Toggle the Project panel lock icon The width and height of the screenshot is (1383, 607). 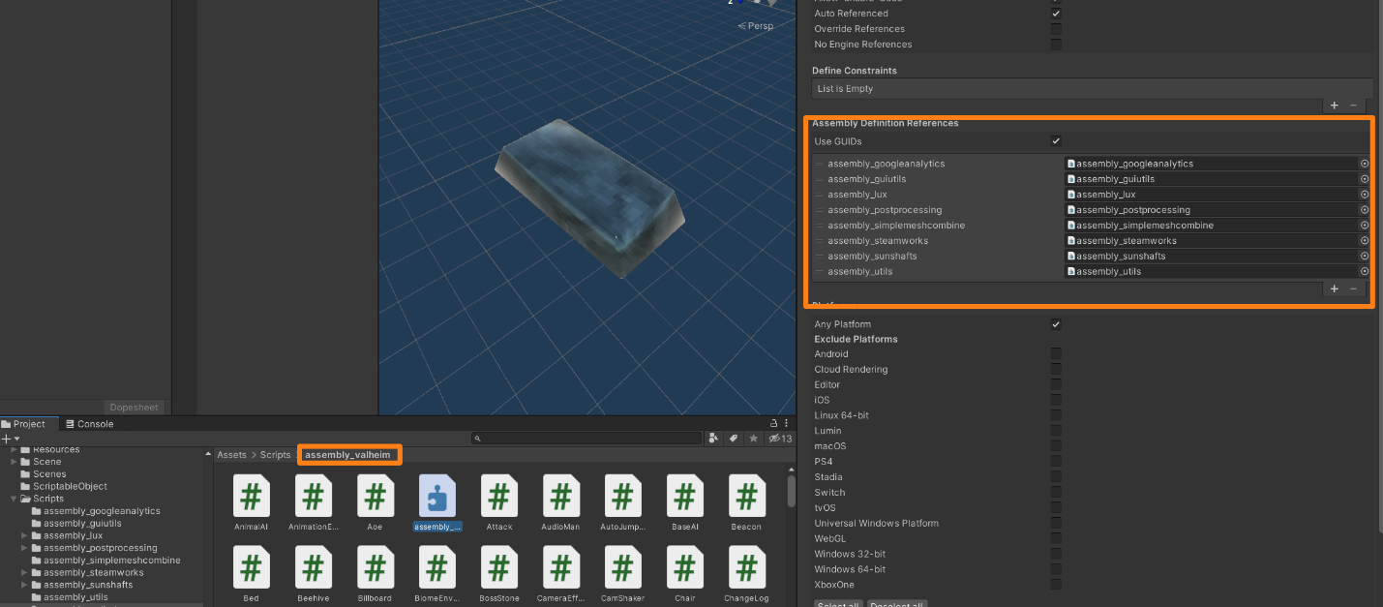click(x=773, y=423)
